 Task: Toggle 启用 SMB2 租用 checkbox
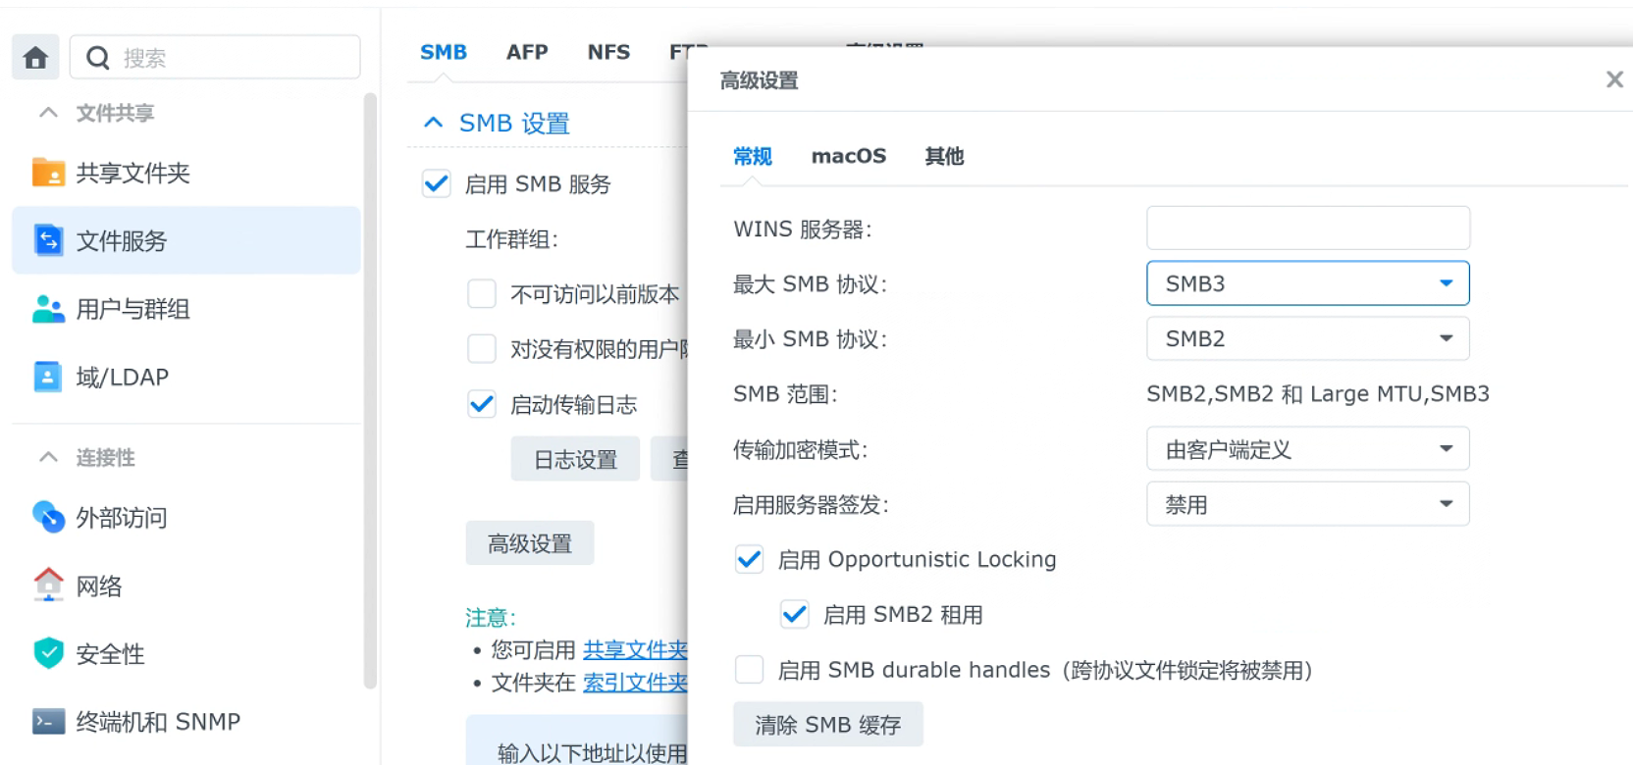(795, 614)
